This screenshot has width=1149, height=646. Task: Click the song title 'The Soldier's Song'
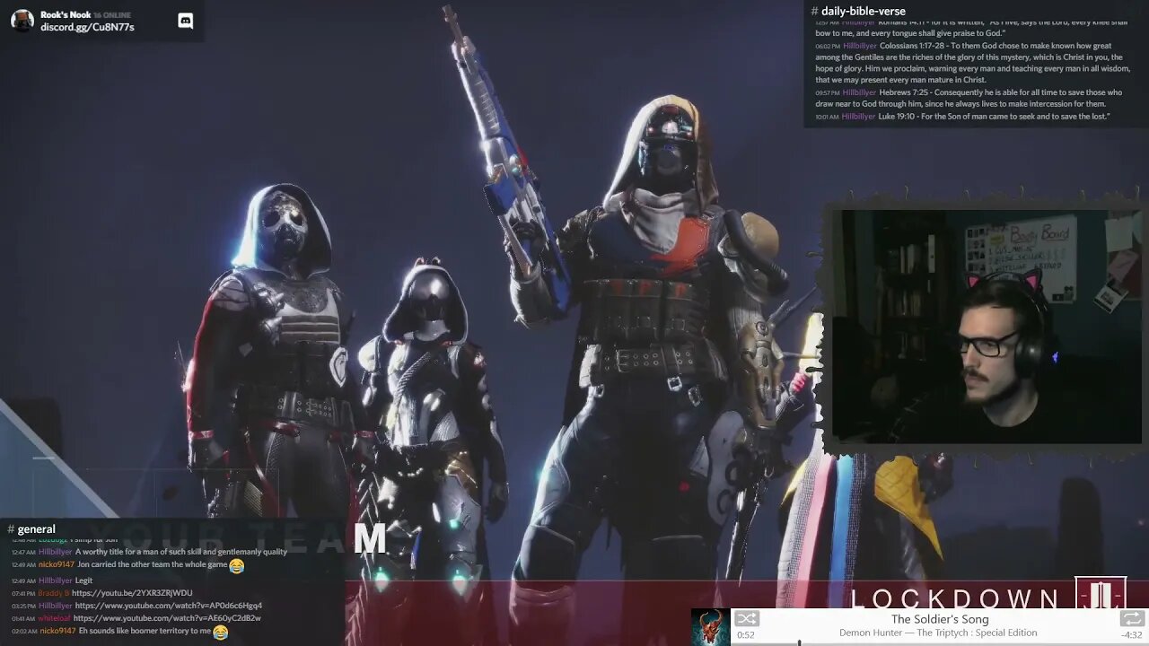click(x=940, y=619)
